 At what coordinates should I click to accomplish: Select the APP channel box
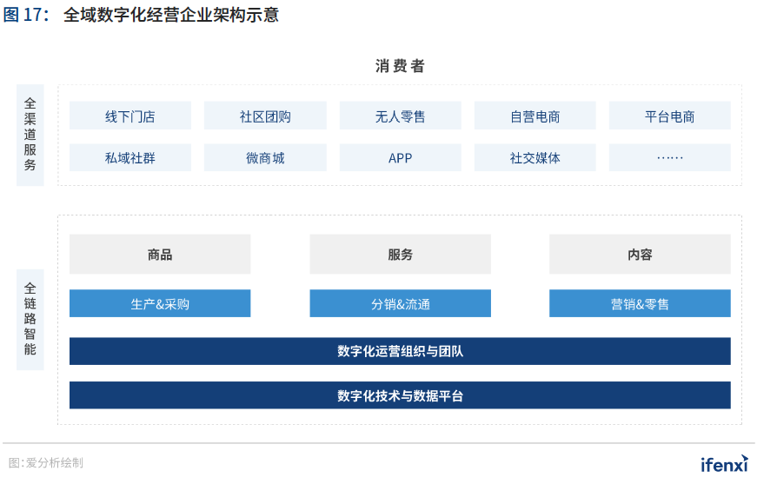coord(400,158)
